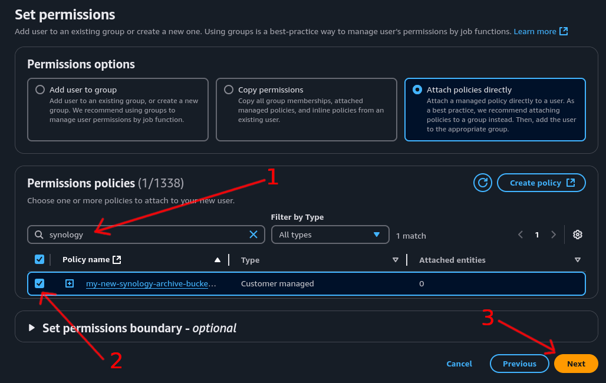This screenshot has width=606, height=383.
Task: Click the refresh policies icon
Action: pos(482,183)
